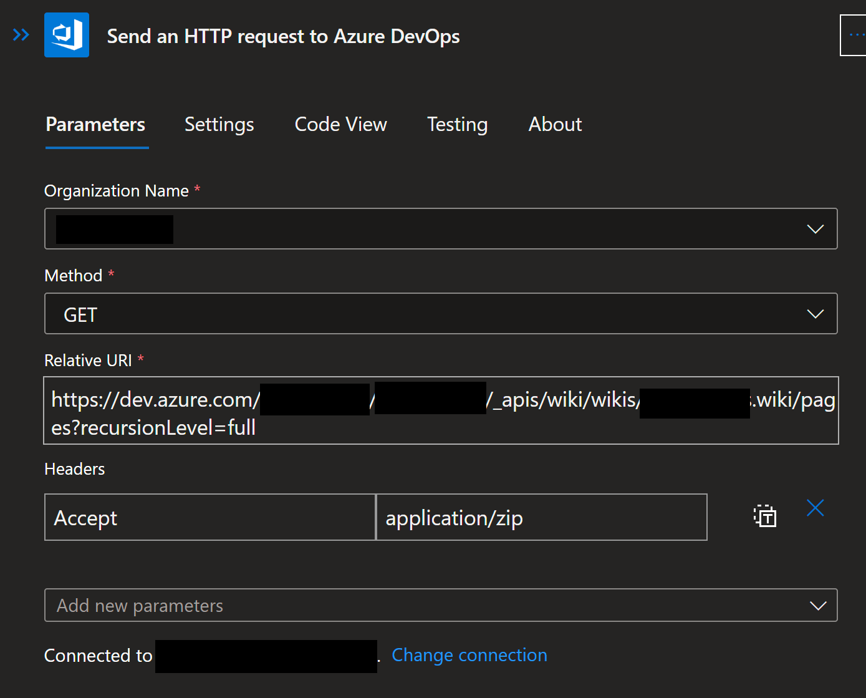Click the redacted organization name value
866x698 pixels.
(x=113, y=229)
